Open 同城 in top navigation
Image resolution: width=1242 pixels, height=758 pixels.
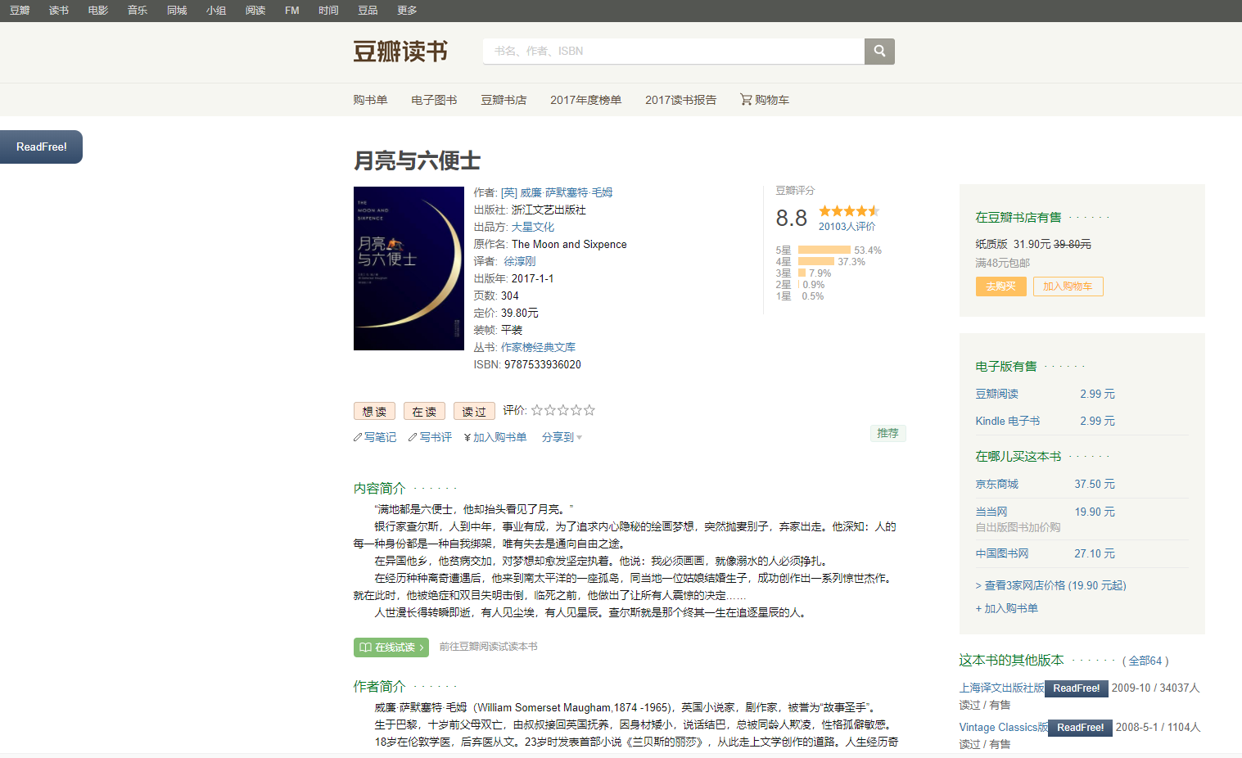coord(177,11)
